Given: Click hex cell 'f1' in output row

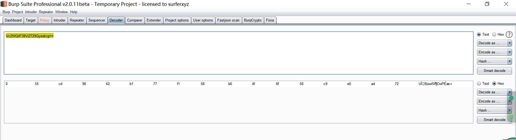Looking at the screenshot, I should [x=178, y=84].
